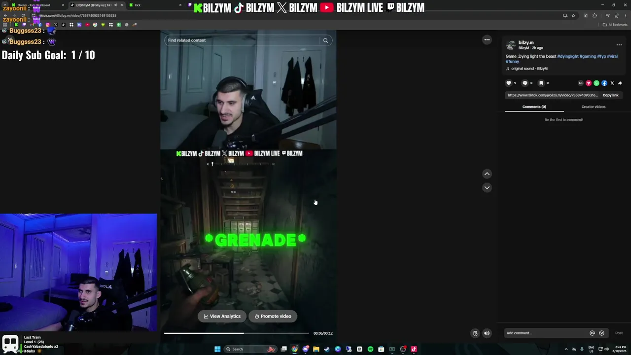Open the Windows Start menu

(217, 349)
